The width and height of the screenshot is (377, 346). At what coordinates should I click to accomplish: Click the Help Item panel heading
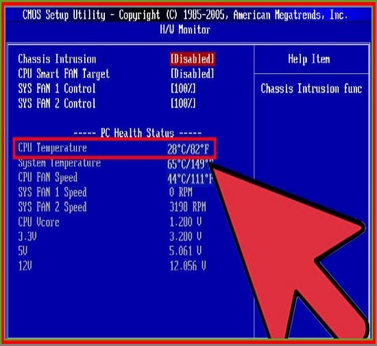coord(309,59)
